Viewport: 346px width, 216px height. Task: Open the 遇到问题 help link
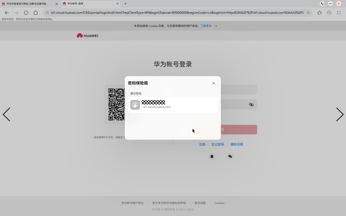236,145
